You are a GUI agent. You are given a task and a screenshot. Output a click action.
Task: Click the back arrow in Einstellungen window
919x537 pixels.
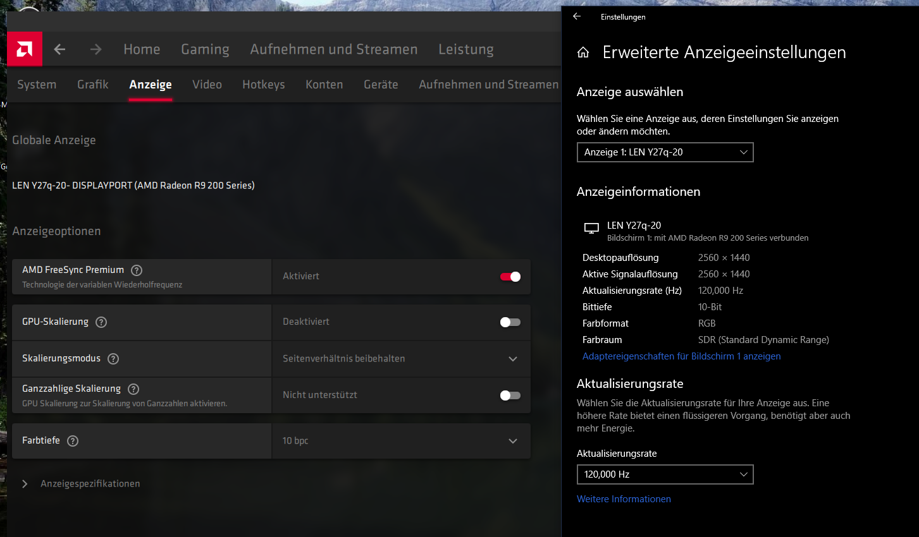[577, 16]
